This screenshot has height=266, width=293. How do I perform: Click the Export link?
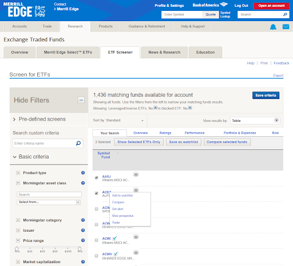point(278,76)
